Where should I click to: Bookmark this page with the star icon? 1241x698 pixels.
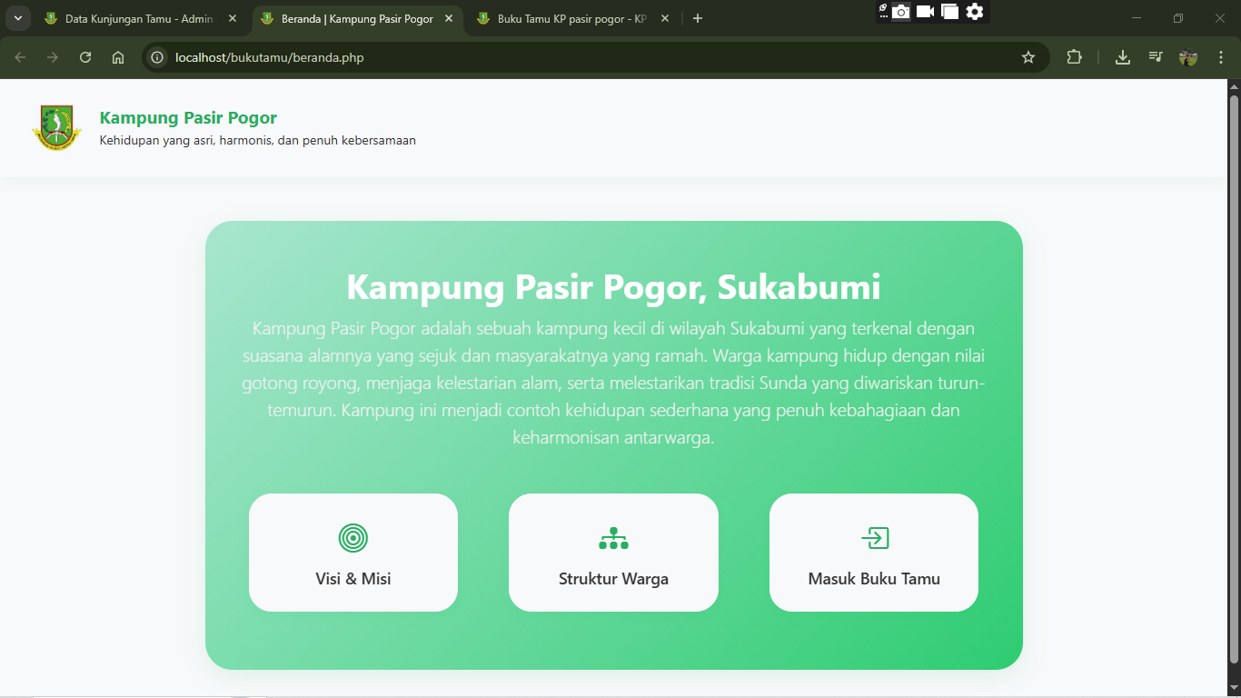[x=1028, y=57]
